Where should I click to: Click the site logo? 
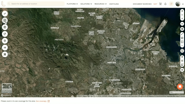click(3, 4)
